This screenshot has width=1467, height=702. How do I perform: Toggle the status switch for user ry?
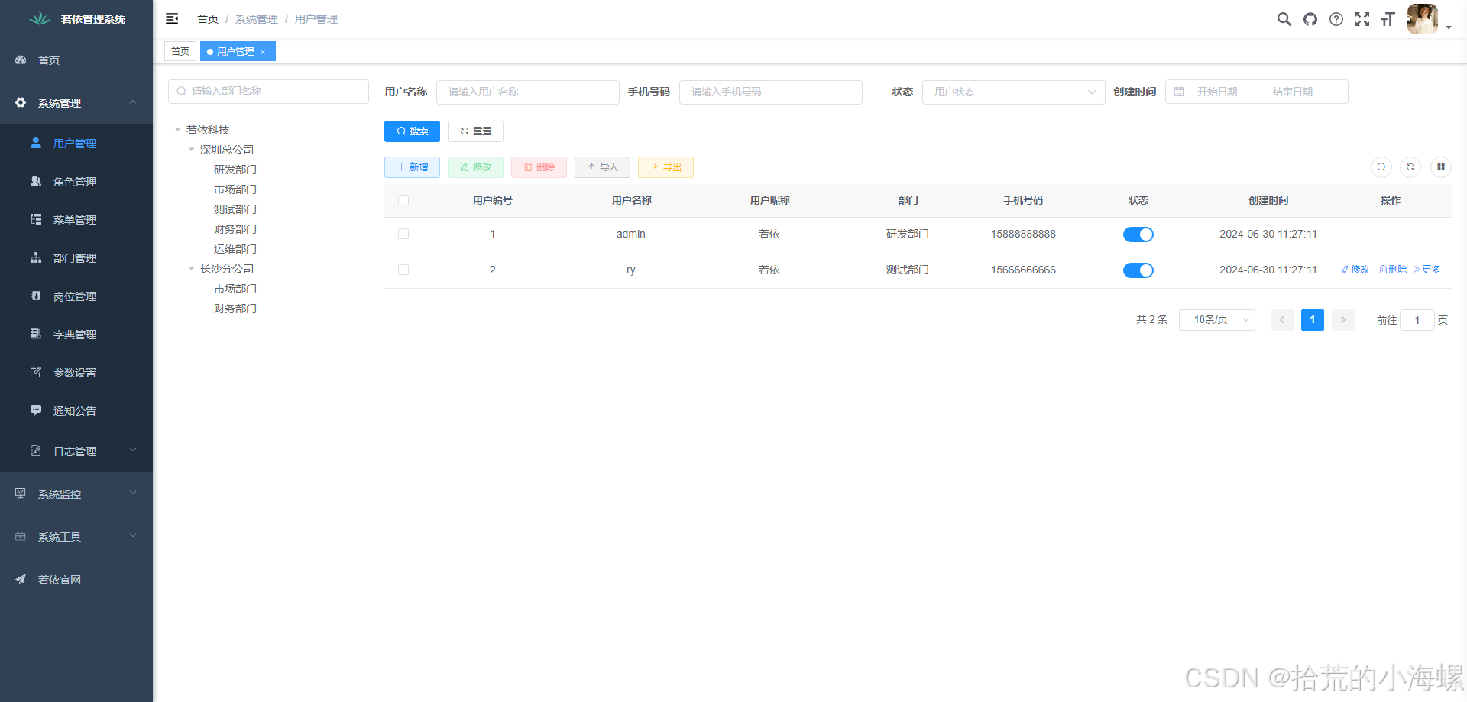1138,270
